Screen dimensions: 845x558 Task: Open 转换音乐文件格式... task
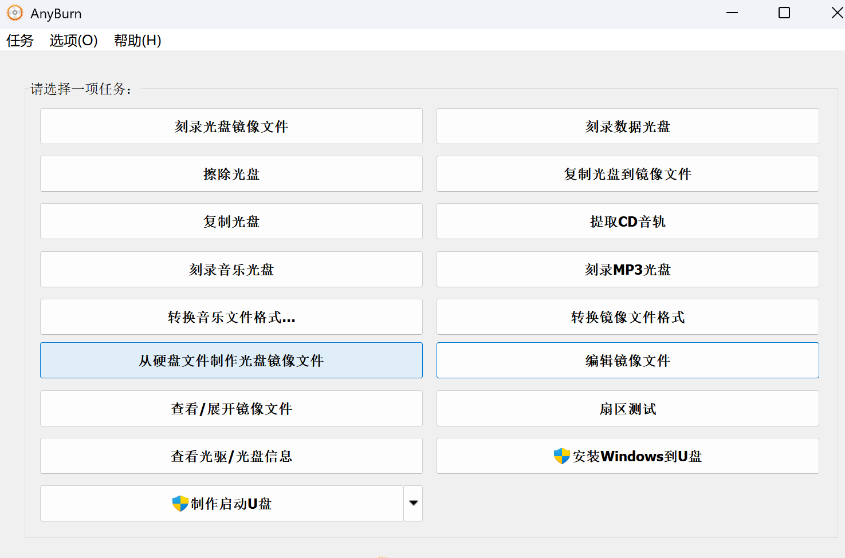pyautogui.click(x=231, y=317)
